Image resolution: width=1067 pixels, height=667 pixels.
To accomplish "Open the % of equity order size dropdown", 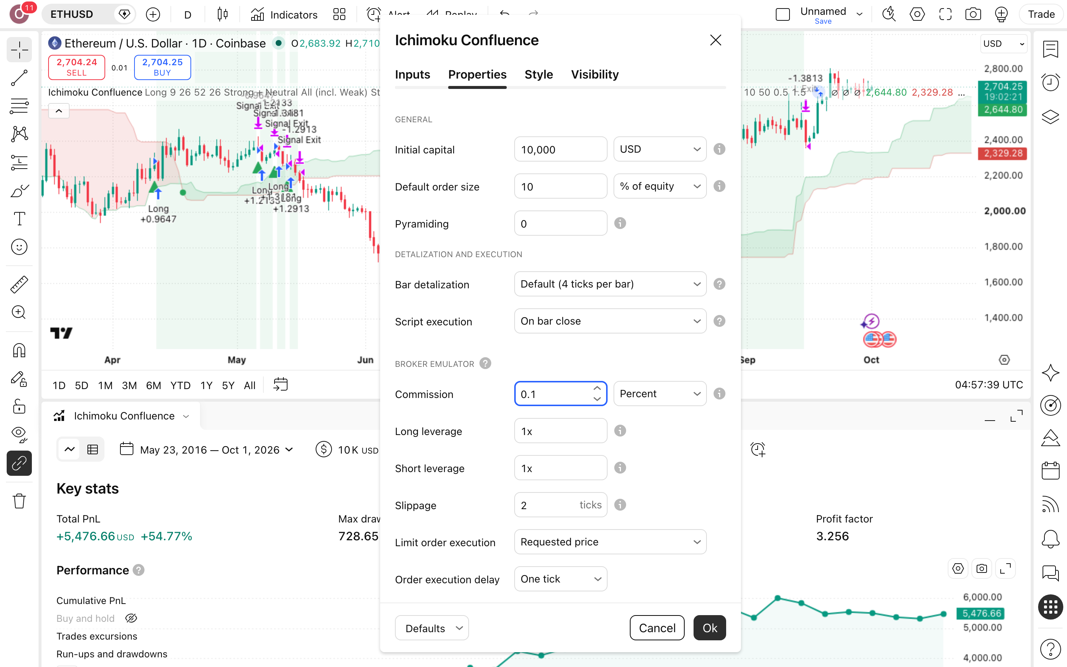I will tap(659, 186).
